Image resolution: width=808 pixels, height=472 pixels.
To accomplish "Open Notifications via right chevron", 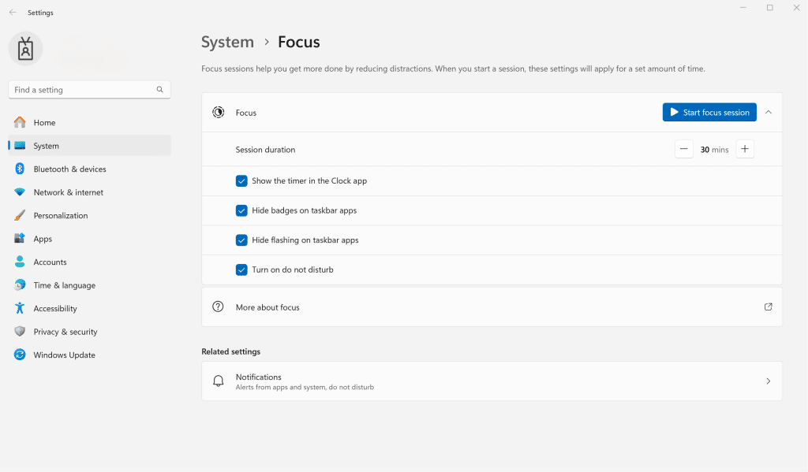I will point(769,381).
